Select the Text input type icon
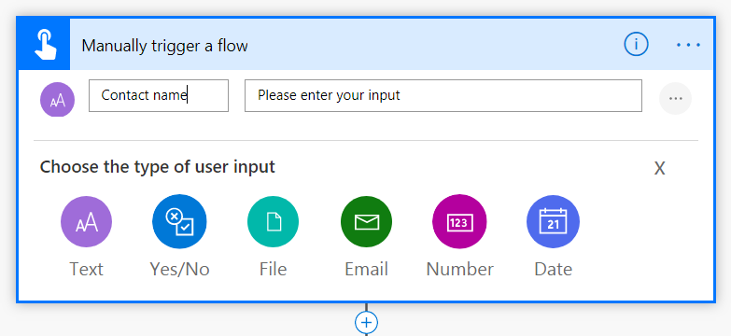 pos(86,221)
